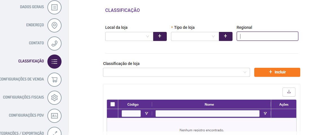Open the Contato phone icon
320x135 pixels.
pyautogui.click(x=54, y=43)
